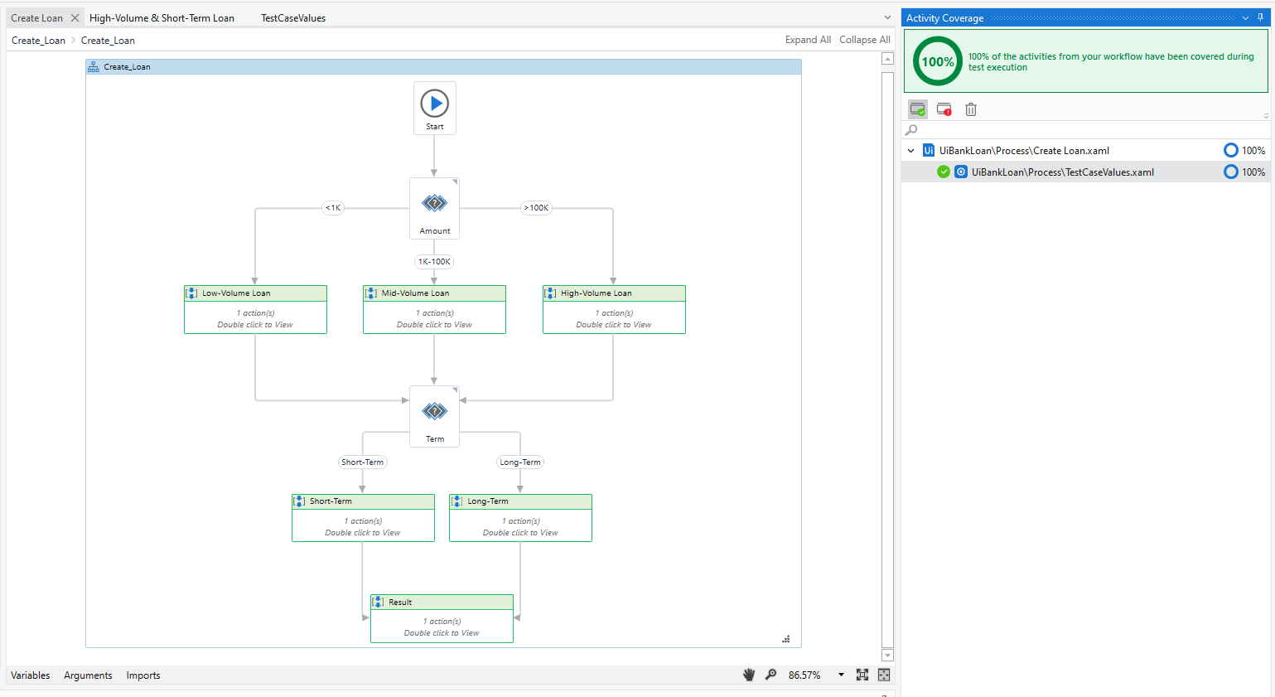Activate the Pan hand tool
The width and height of the screenshot is (1275, 697).
click(x=749, y=675)
